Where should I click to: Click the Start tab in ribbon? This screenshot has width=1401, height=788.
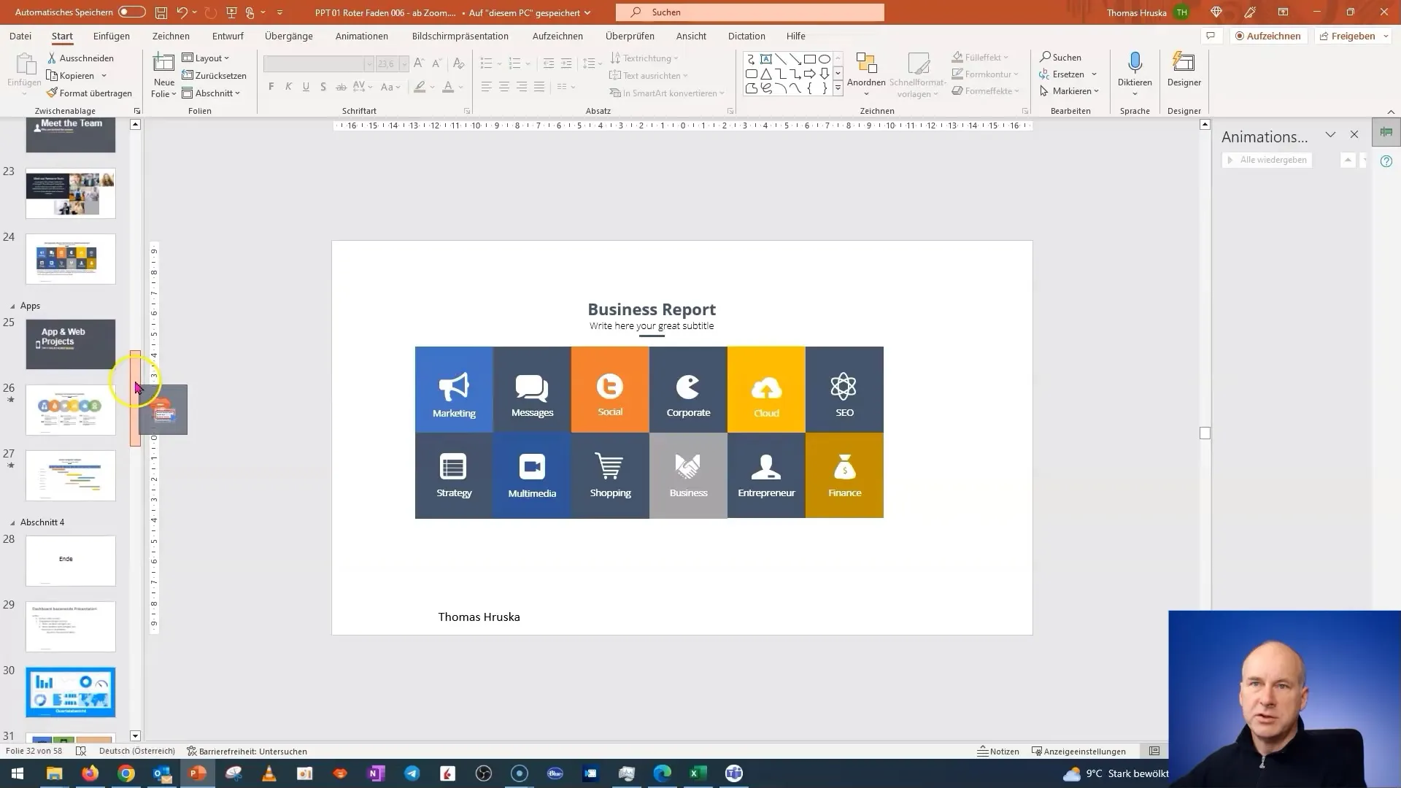[61, 36]
